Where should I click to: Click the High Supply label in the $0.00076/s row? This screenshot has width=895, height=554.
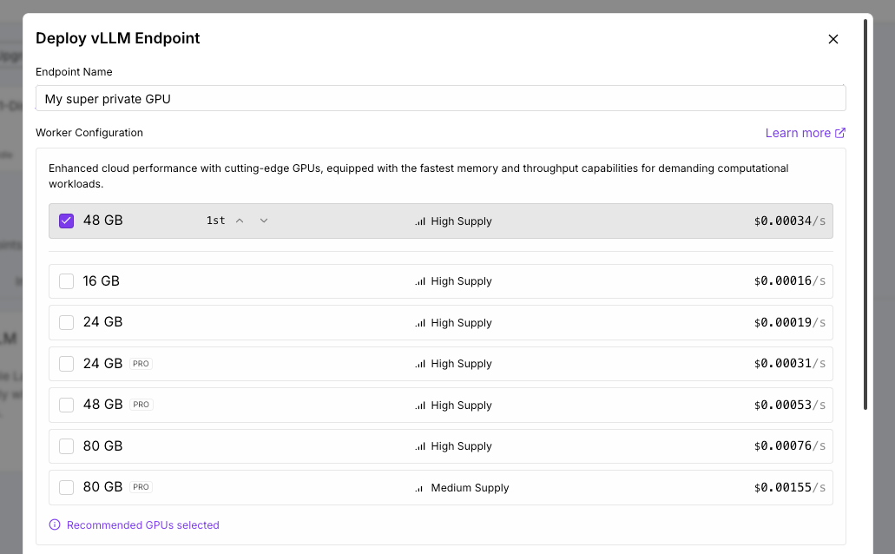coord(461,446)
